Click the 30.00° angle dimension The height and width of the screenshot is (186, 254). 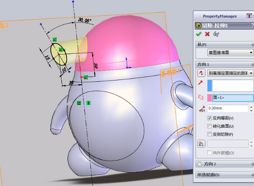(x=84, y=20)
